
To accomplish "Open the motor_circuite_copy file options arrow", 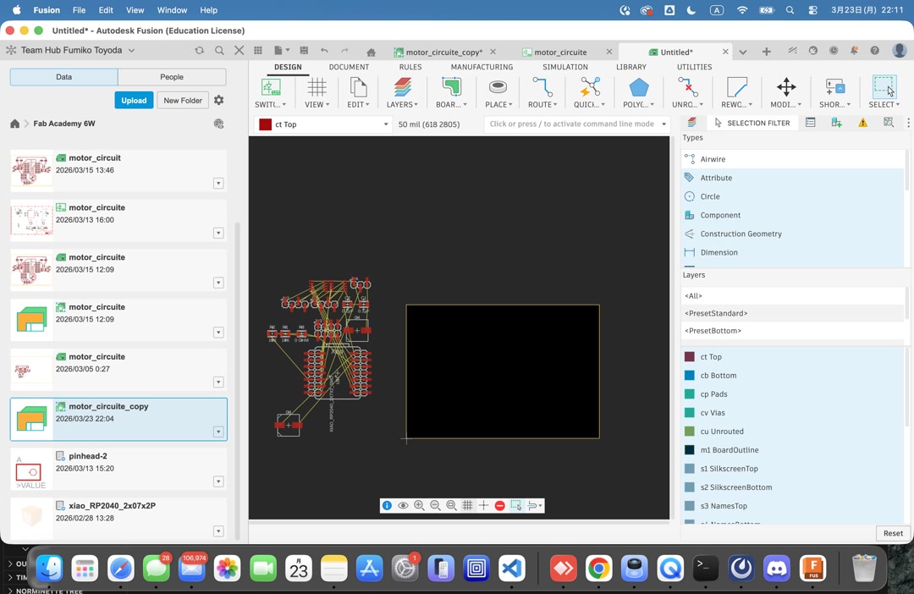I will click(x=218, y=432).
